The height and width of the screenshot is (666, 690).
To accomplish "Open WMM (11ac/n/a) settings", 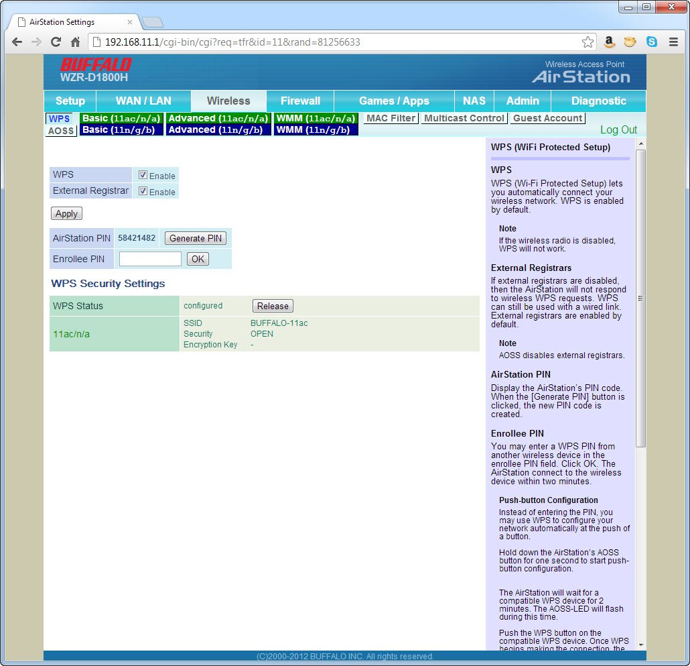I will tap(316, 119).
